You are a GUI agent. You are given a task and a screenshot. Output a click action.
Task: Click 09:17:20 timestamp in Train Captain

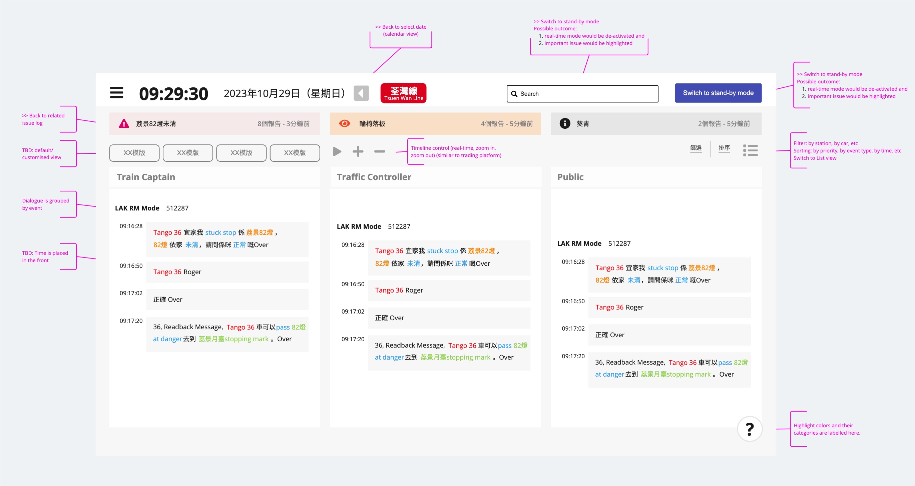click(x=131, y=321)
